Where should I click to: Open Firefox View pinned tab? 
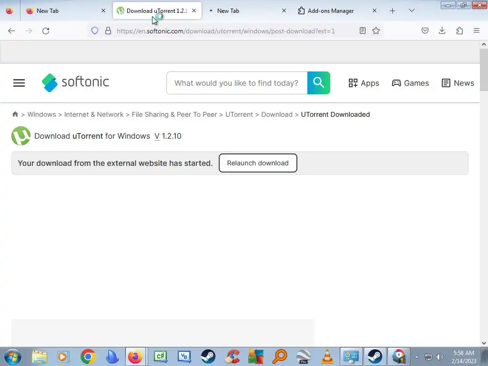click(10, 11)
